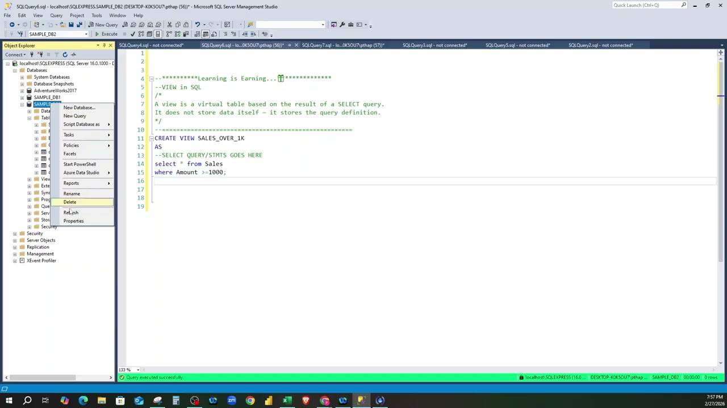Click the Quick Launch search magnifier icon

click(x=684, y=5)
